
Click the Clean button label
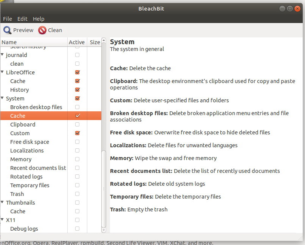55,30
